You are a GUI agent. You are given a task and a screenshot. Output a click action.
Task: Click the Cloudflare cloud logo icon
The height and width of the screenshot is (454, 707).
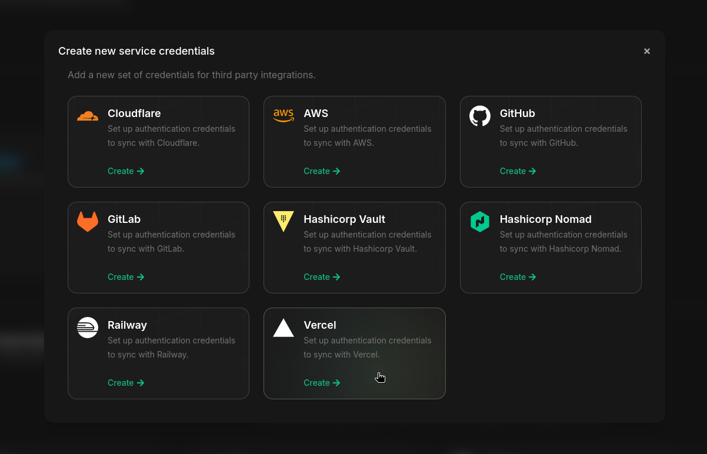pos(88,116)
